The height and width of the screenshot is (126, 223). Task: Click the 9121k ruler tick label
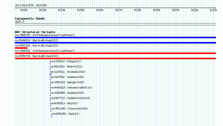pyautogui.click(x=195, y=10)
